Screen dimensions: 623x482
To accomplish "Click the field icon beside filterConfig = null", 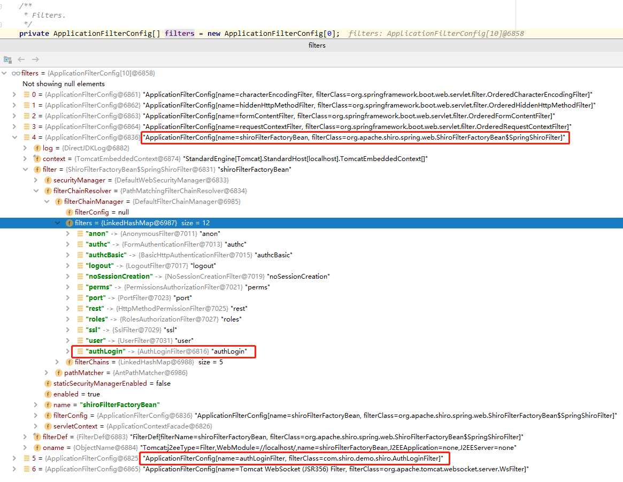I will (69, 212).
